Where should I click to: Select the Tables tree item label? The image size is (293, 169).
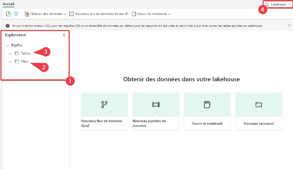click(x=26, y=53)
